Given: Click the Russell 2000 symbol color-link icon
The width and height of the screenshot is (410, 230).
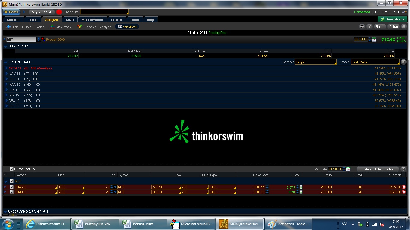Looking at the screenshot, I should pos(43,39).
